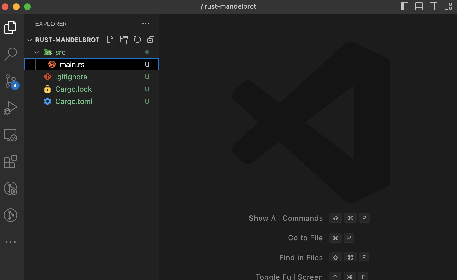The image size is (457, 280).
Task: Click the U status badge on Cargo.toml
Action: coord(147,101)
